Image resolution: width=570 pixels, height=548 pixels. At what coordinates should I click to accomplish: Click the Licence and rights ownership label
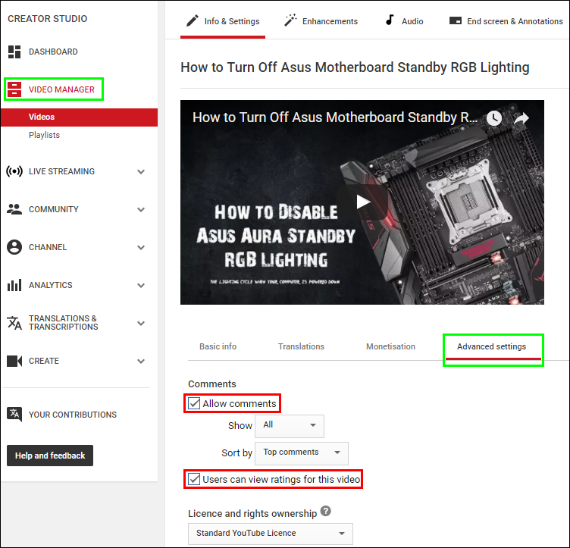pos(252,513)
